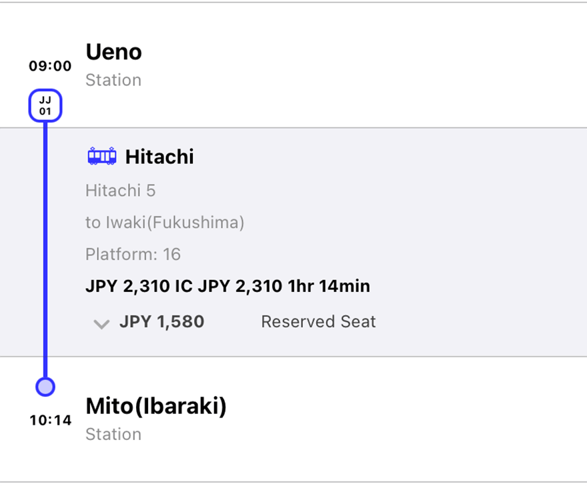Click the Mito arrival stop circle marker
Viewport: 587px width, 486px height.
coord(45,387)
